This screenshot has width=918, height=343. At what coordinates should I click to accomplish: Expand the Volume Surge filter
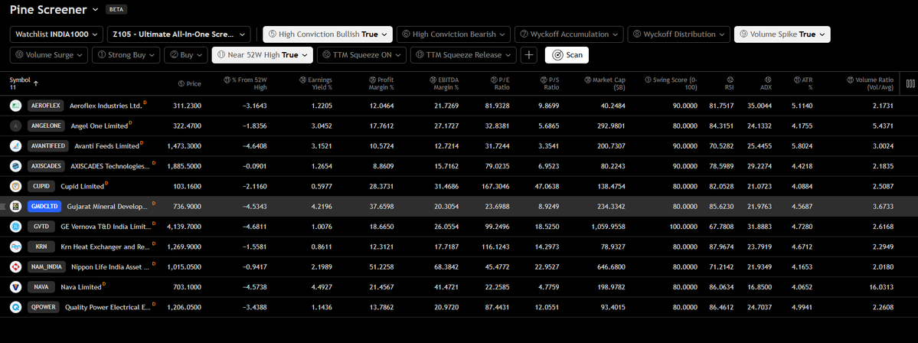tap(49, 55)
